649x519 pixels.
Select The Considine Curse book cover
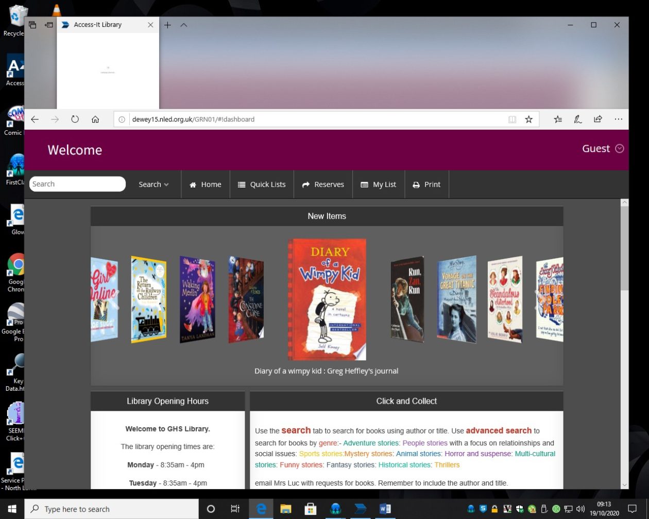(x=246, y=299)
